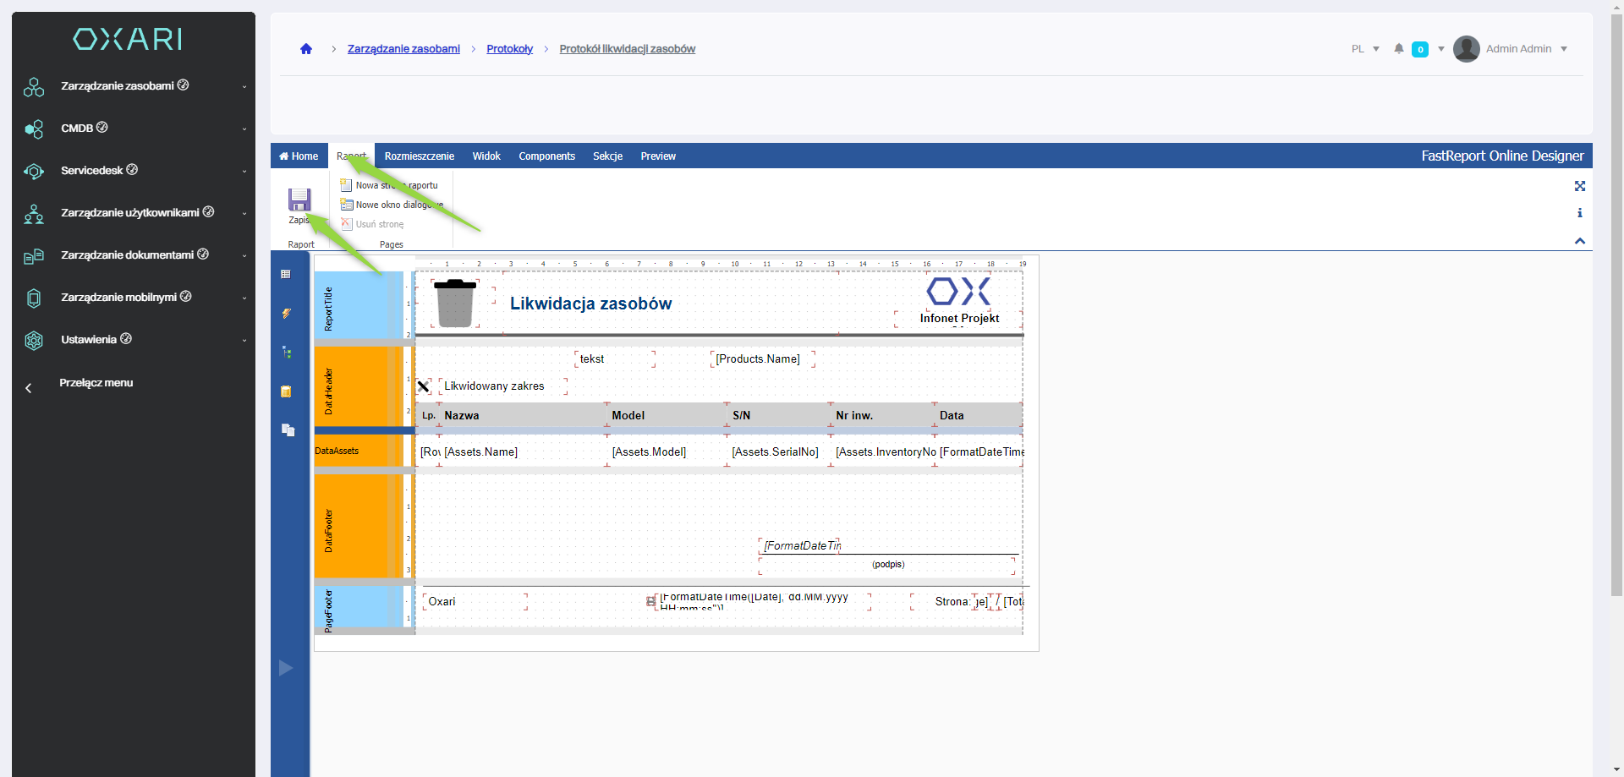Open the Preview tab
The height and width of the screenshot is (777, 1624).
[657, 156]
